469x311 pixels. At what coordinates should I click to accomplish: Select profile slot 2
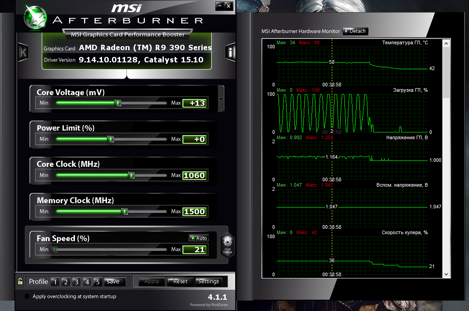[x=65, y=282]
